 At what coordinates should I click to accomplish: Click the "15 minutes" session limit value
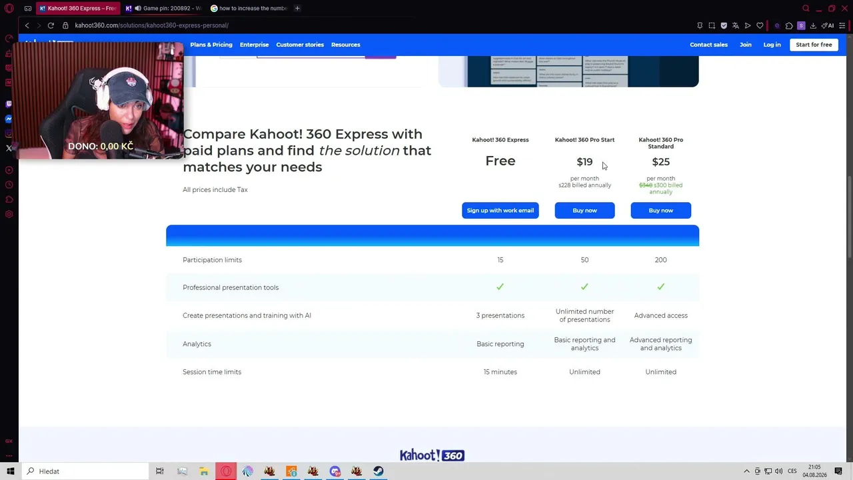(500, 372)
